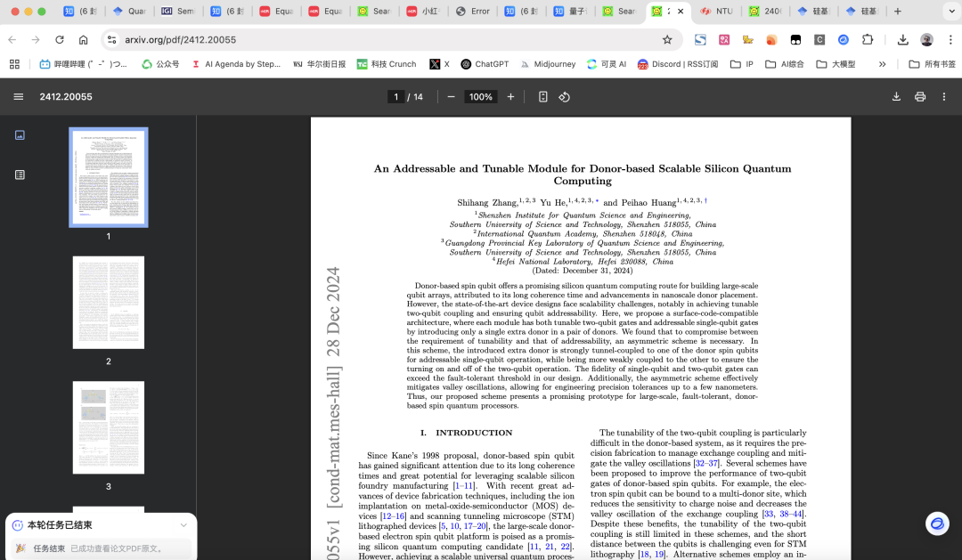Click the zoom in plus button
The image size is (962, 560).
(510, 96)
